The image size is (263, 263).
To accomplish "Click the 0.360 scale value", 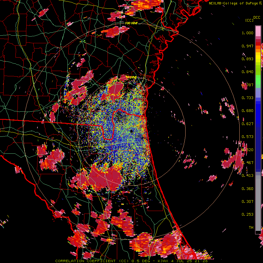I will (248, 189).
